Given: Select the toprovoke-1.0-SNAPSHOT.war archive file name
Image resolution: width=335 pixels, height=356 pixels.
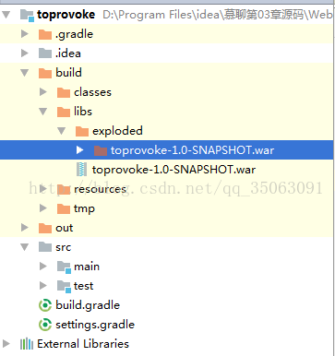Looking at the screenshot, I should (173, 170).
